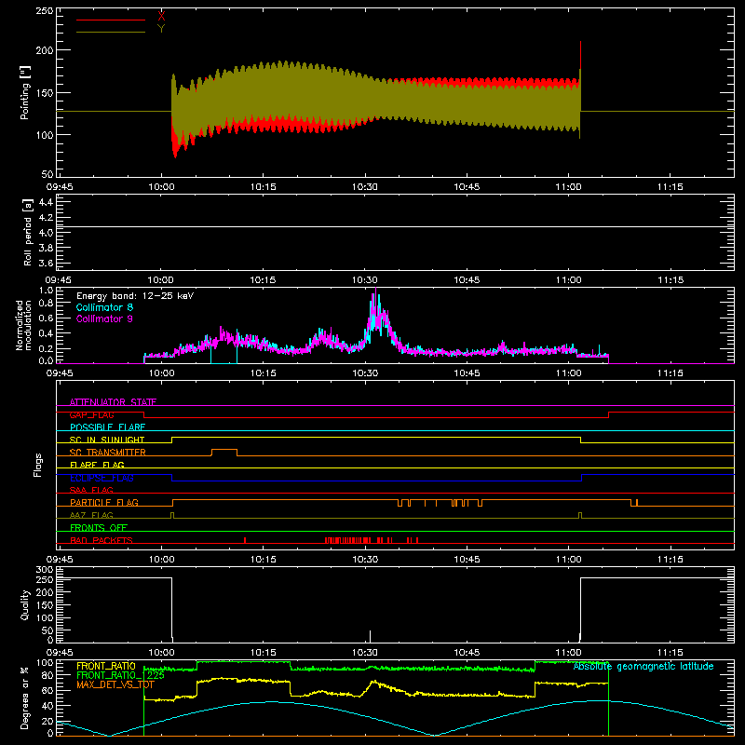The height and width of the screenshot is (745, 745).
Task: Click the red X legend line sample
Action: tap(111, 20)
